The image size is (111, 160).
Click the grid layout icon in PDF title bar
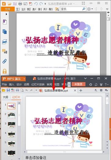(83, 3)
